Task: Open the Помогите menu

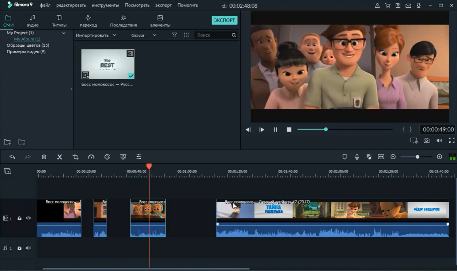Action: [188, 5]
